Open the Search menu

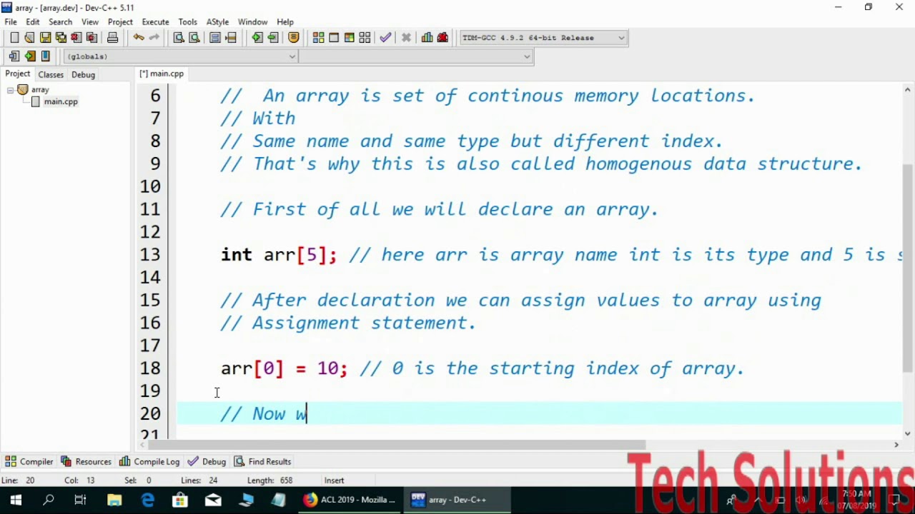[x=60, y=22]
